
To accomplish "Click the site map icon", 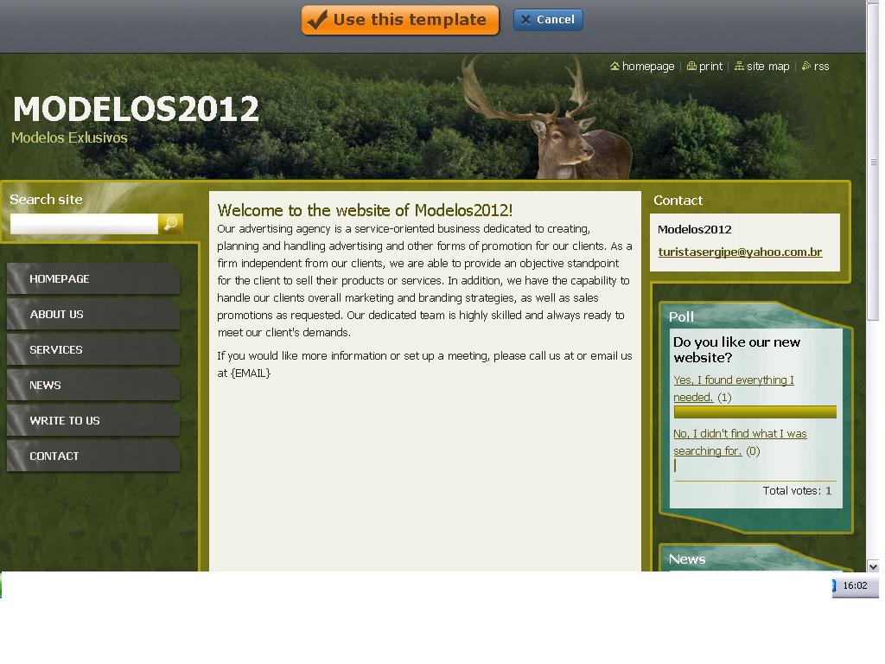I will click(739, 67).
